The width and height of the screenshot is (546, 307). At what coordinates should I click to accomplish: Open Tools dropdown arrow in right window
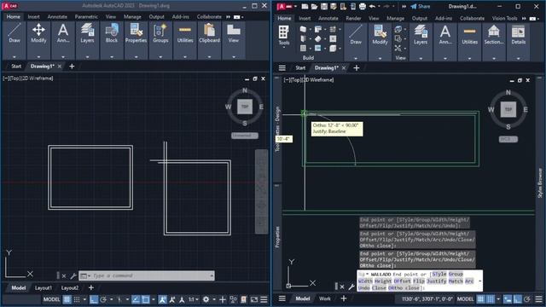[x=284, y=47]
